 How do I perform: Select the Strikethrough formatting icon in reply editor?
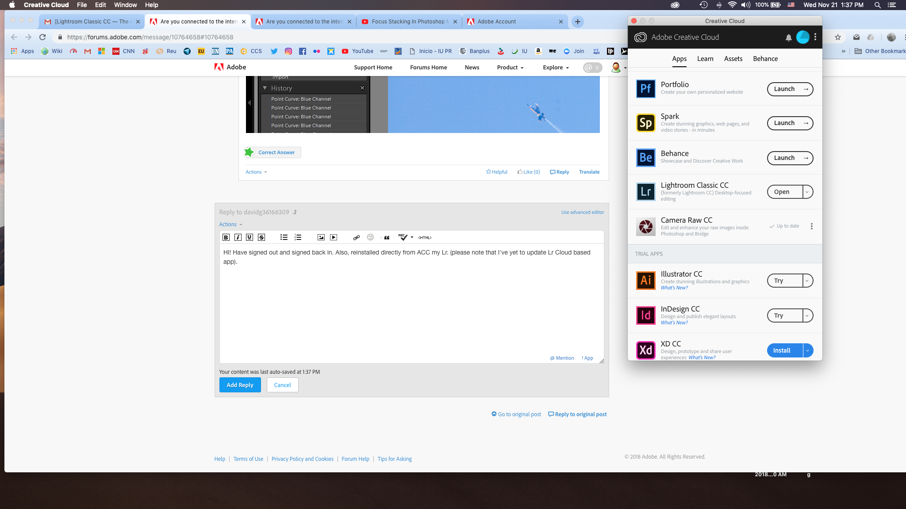(x=261, y=237)
